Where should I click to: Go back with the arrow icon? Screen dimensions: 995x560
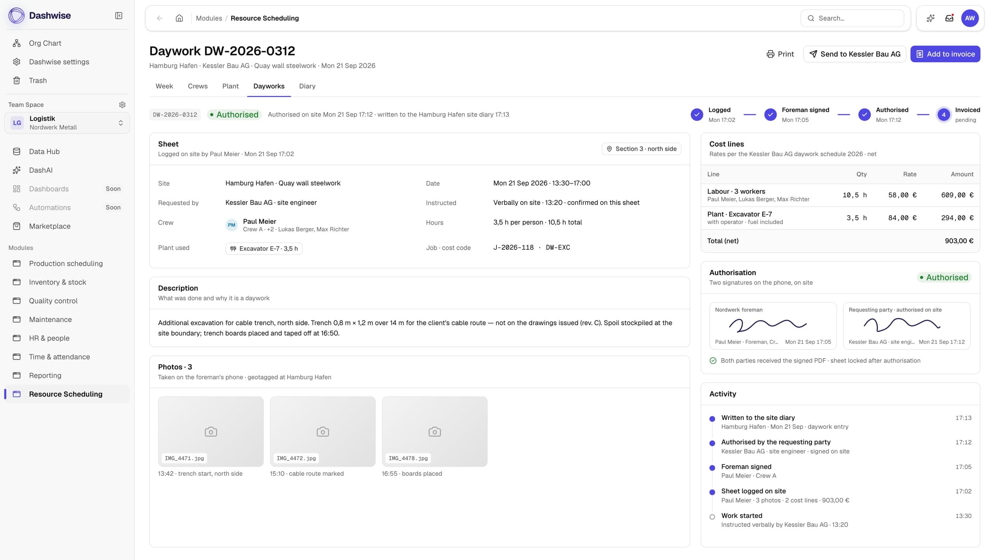[159, 18]
